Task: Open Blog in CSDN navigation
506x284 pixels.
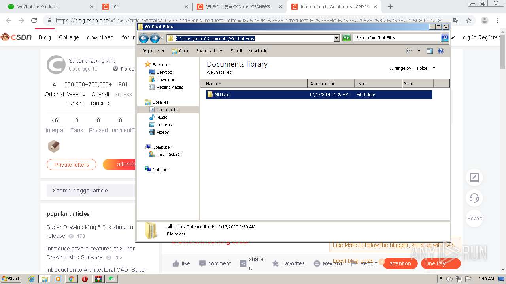Action: coord(45,37)
